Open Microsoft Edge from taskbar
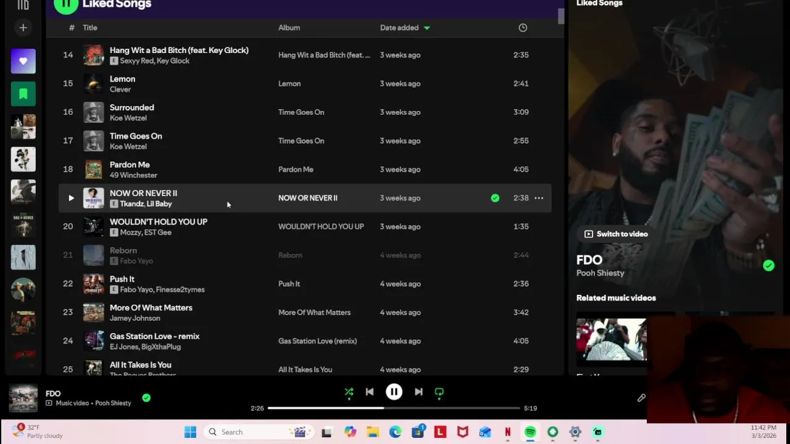Screen dimensions: 790x444 (396, 432)
